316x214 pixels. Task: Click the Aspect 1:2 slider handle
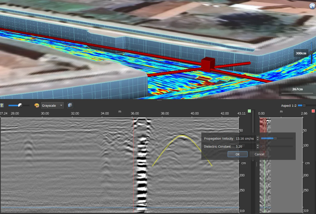tap(304, 106)
